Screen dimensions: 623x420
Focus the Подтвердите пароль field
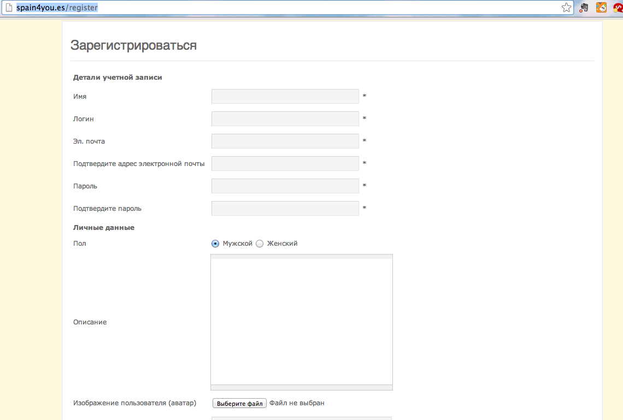coord(285,209)
